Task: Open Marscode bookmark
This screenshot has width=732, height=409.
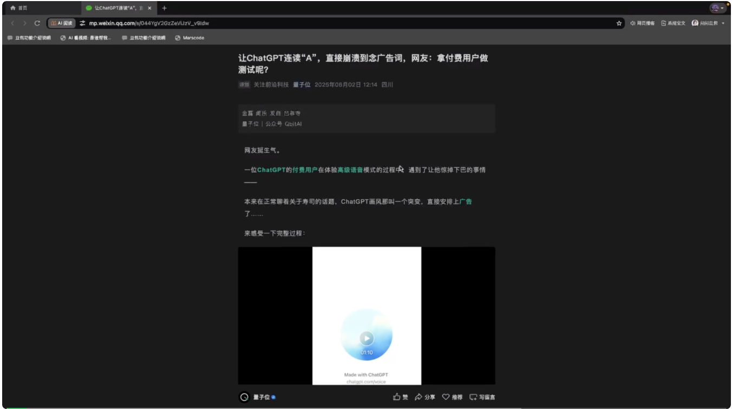Action: (x=189, y=38)
